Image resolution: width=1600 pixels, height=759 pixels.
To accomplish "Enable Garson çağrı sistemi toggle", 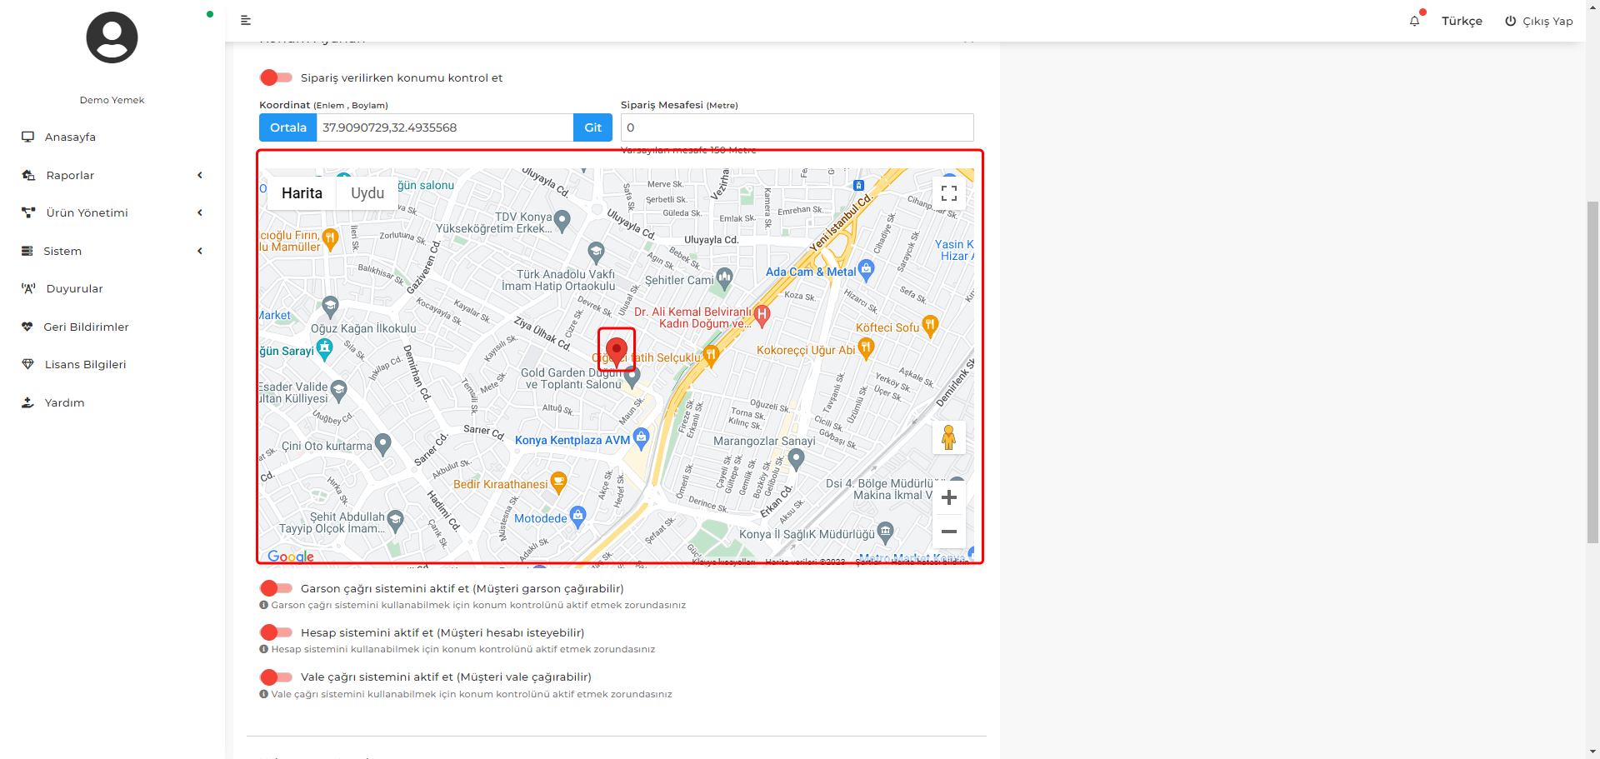I will [276, 588].
